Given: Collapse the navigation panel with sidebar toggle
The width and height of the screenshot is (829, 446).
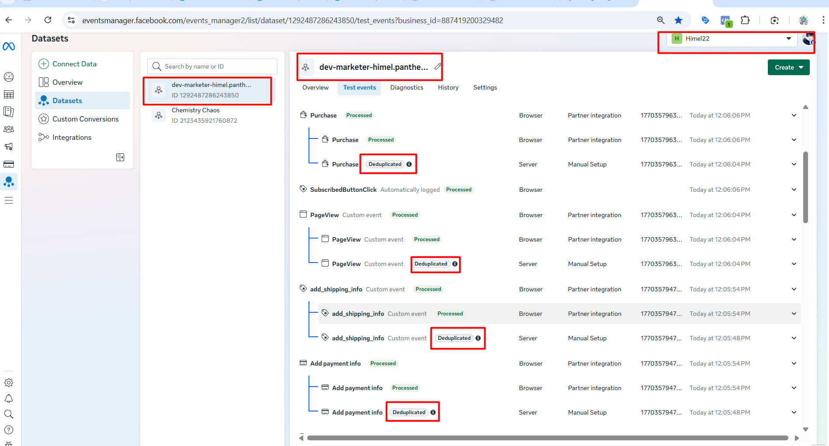Looking at the screenshot, I should pos(120,157).
